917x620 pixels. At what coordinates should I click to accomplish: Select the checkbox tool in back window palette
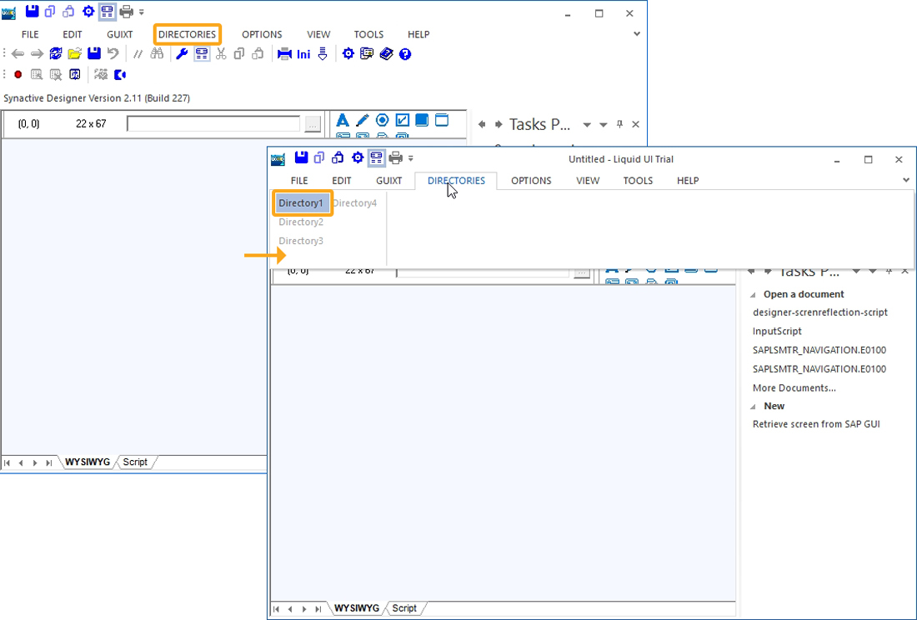pyautogui.click(x=402, y=121)
